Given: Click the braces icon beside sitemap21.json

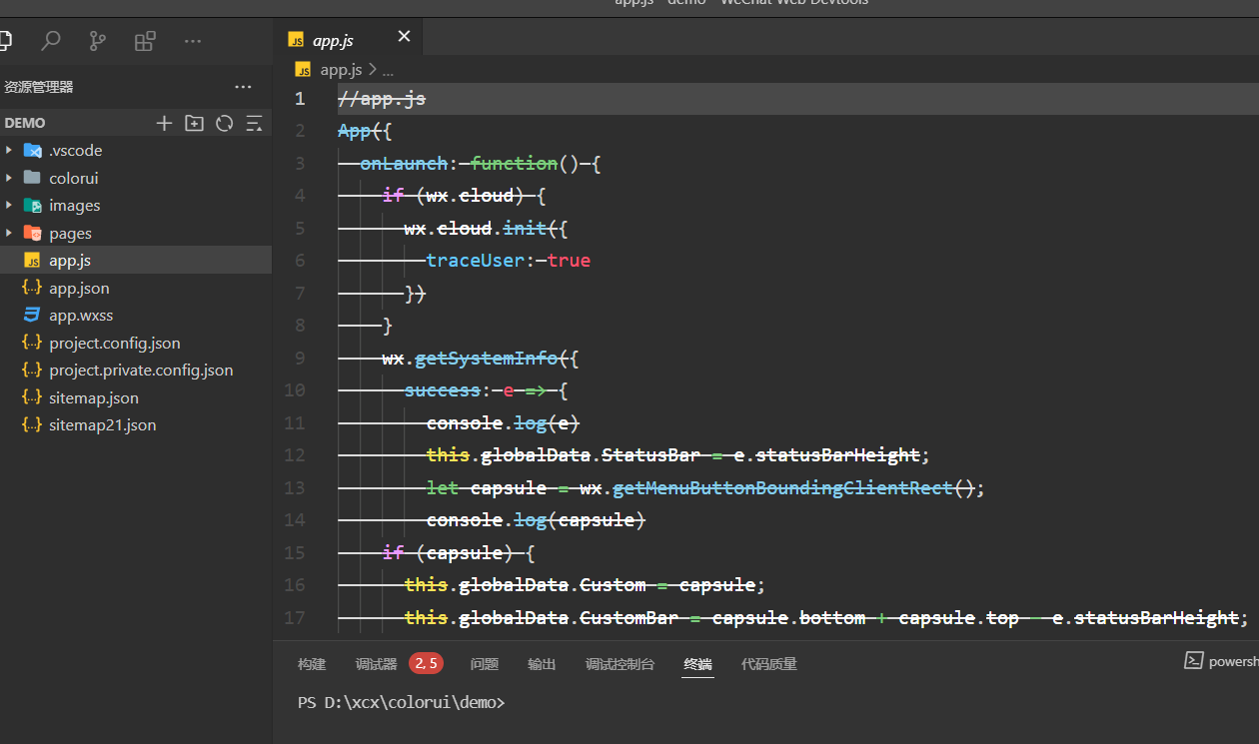Looking at the screenshot, I should pyautogui.click(x=33, y=424).
